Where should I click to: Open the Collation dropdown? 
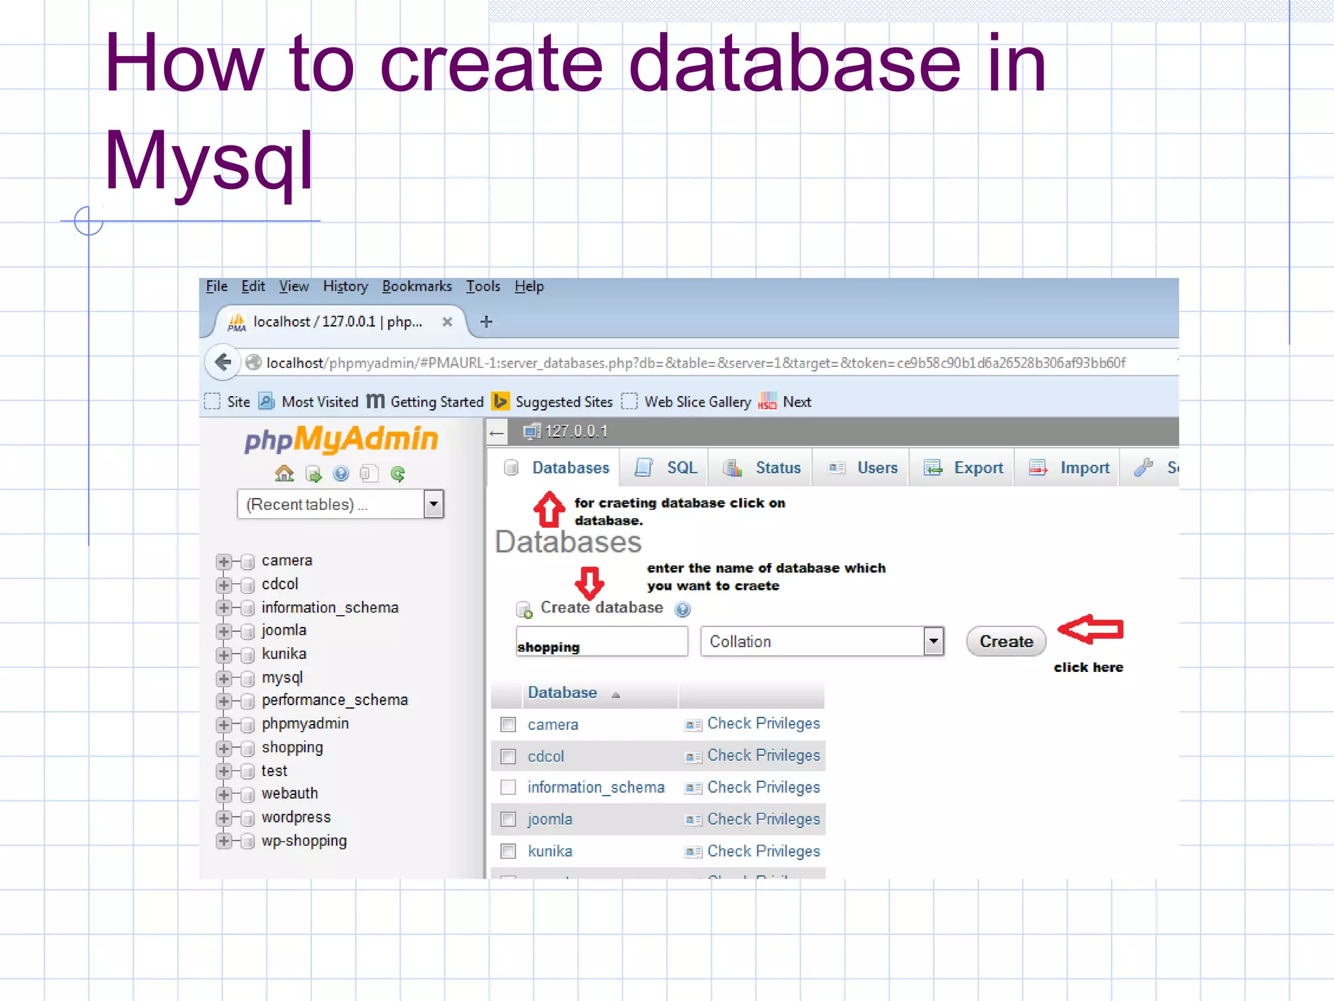click(823, 641)
